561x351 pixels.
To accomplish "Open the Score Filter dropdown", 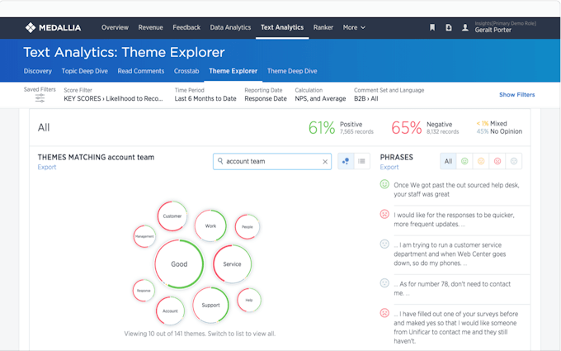I will pos(113,95).
